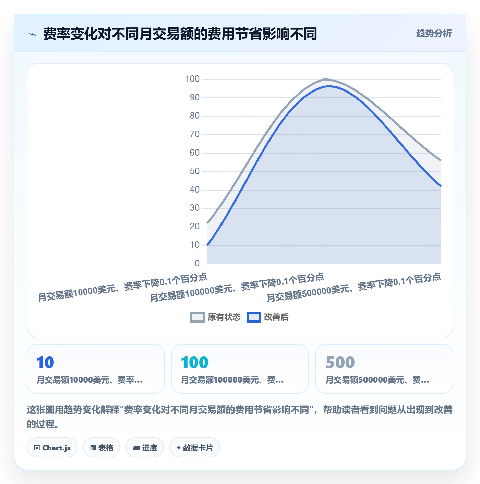The width and height of the screenshot is (480, 484).
Task: Select the 表格 tag
Action: point(101,447)
